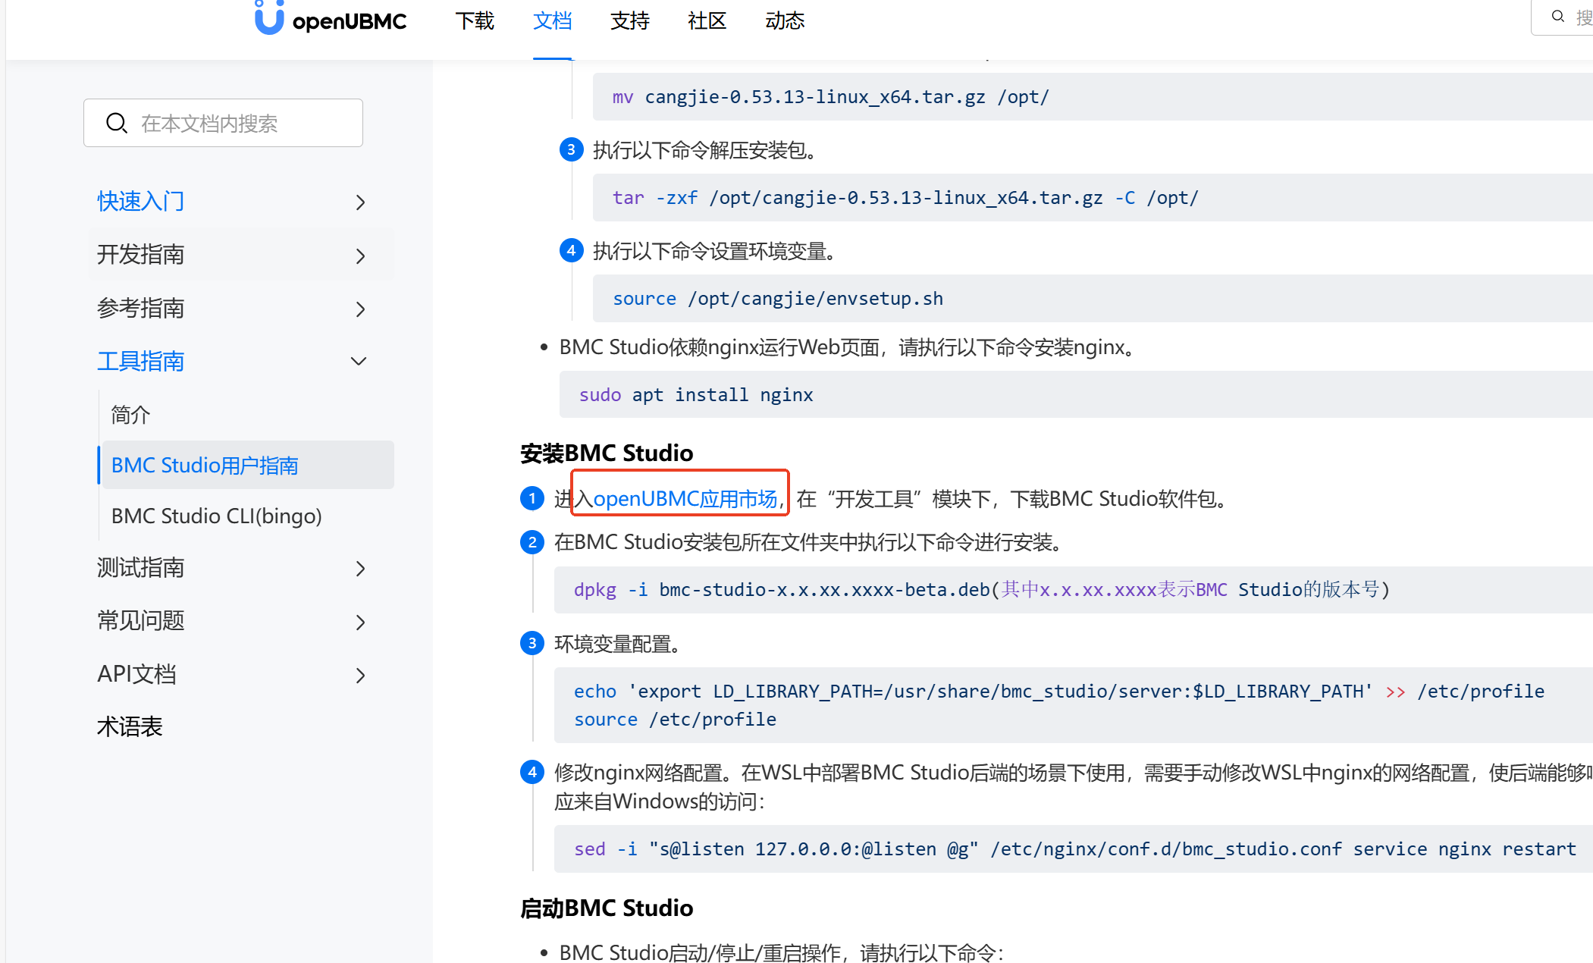Open the 社区 menu item
Screen dimensions: 1593x963
(706, 20)
